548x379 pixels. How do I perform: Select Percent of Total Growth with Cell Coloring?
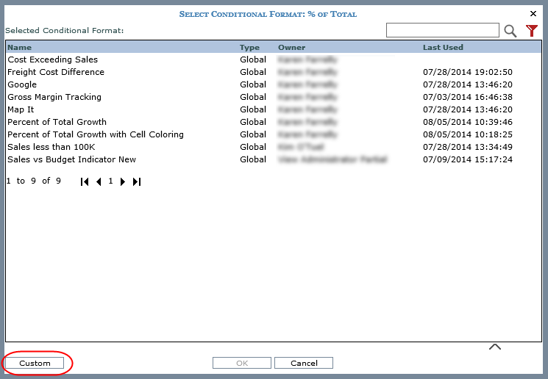click(96, 134)
